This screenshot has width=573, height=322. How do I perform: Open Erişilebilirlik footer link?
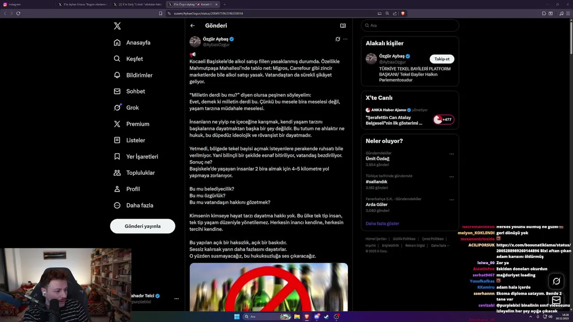coord(390,246)
